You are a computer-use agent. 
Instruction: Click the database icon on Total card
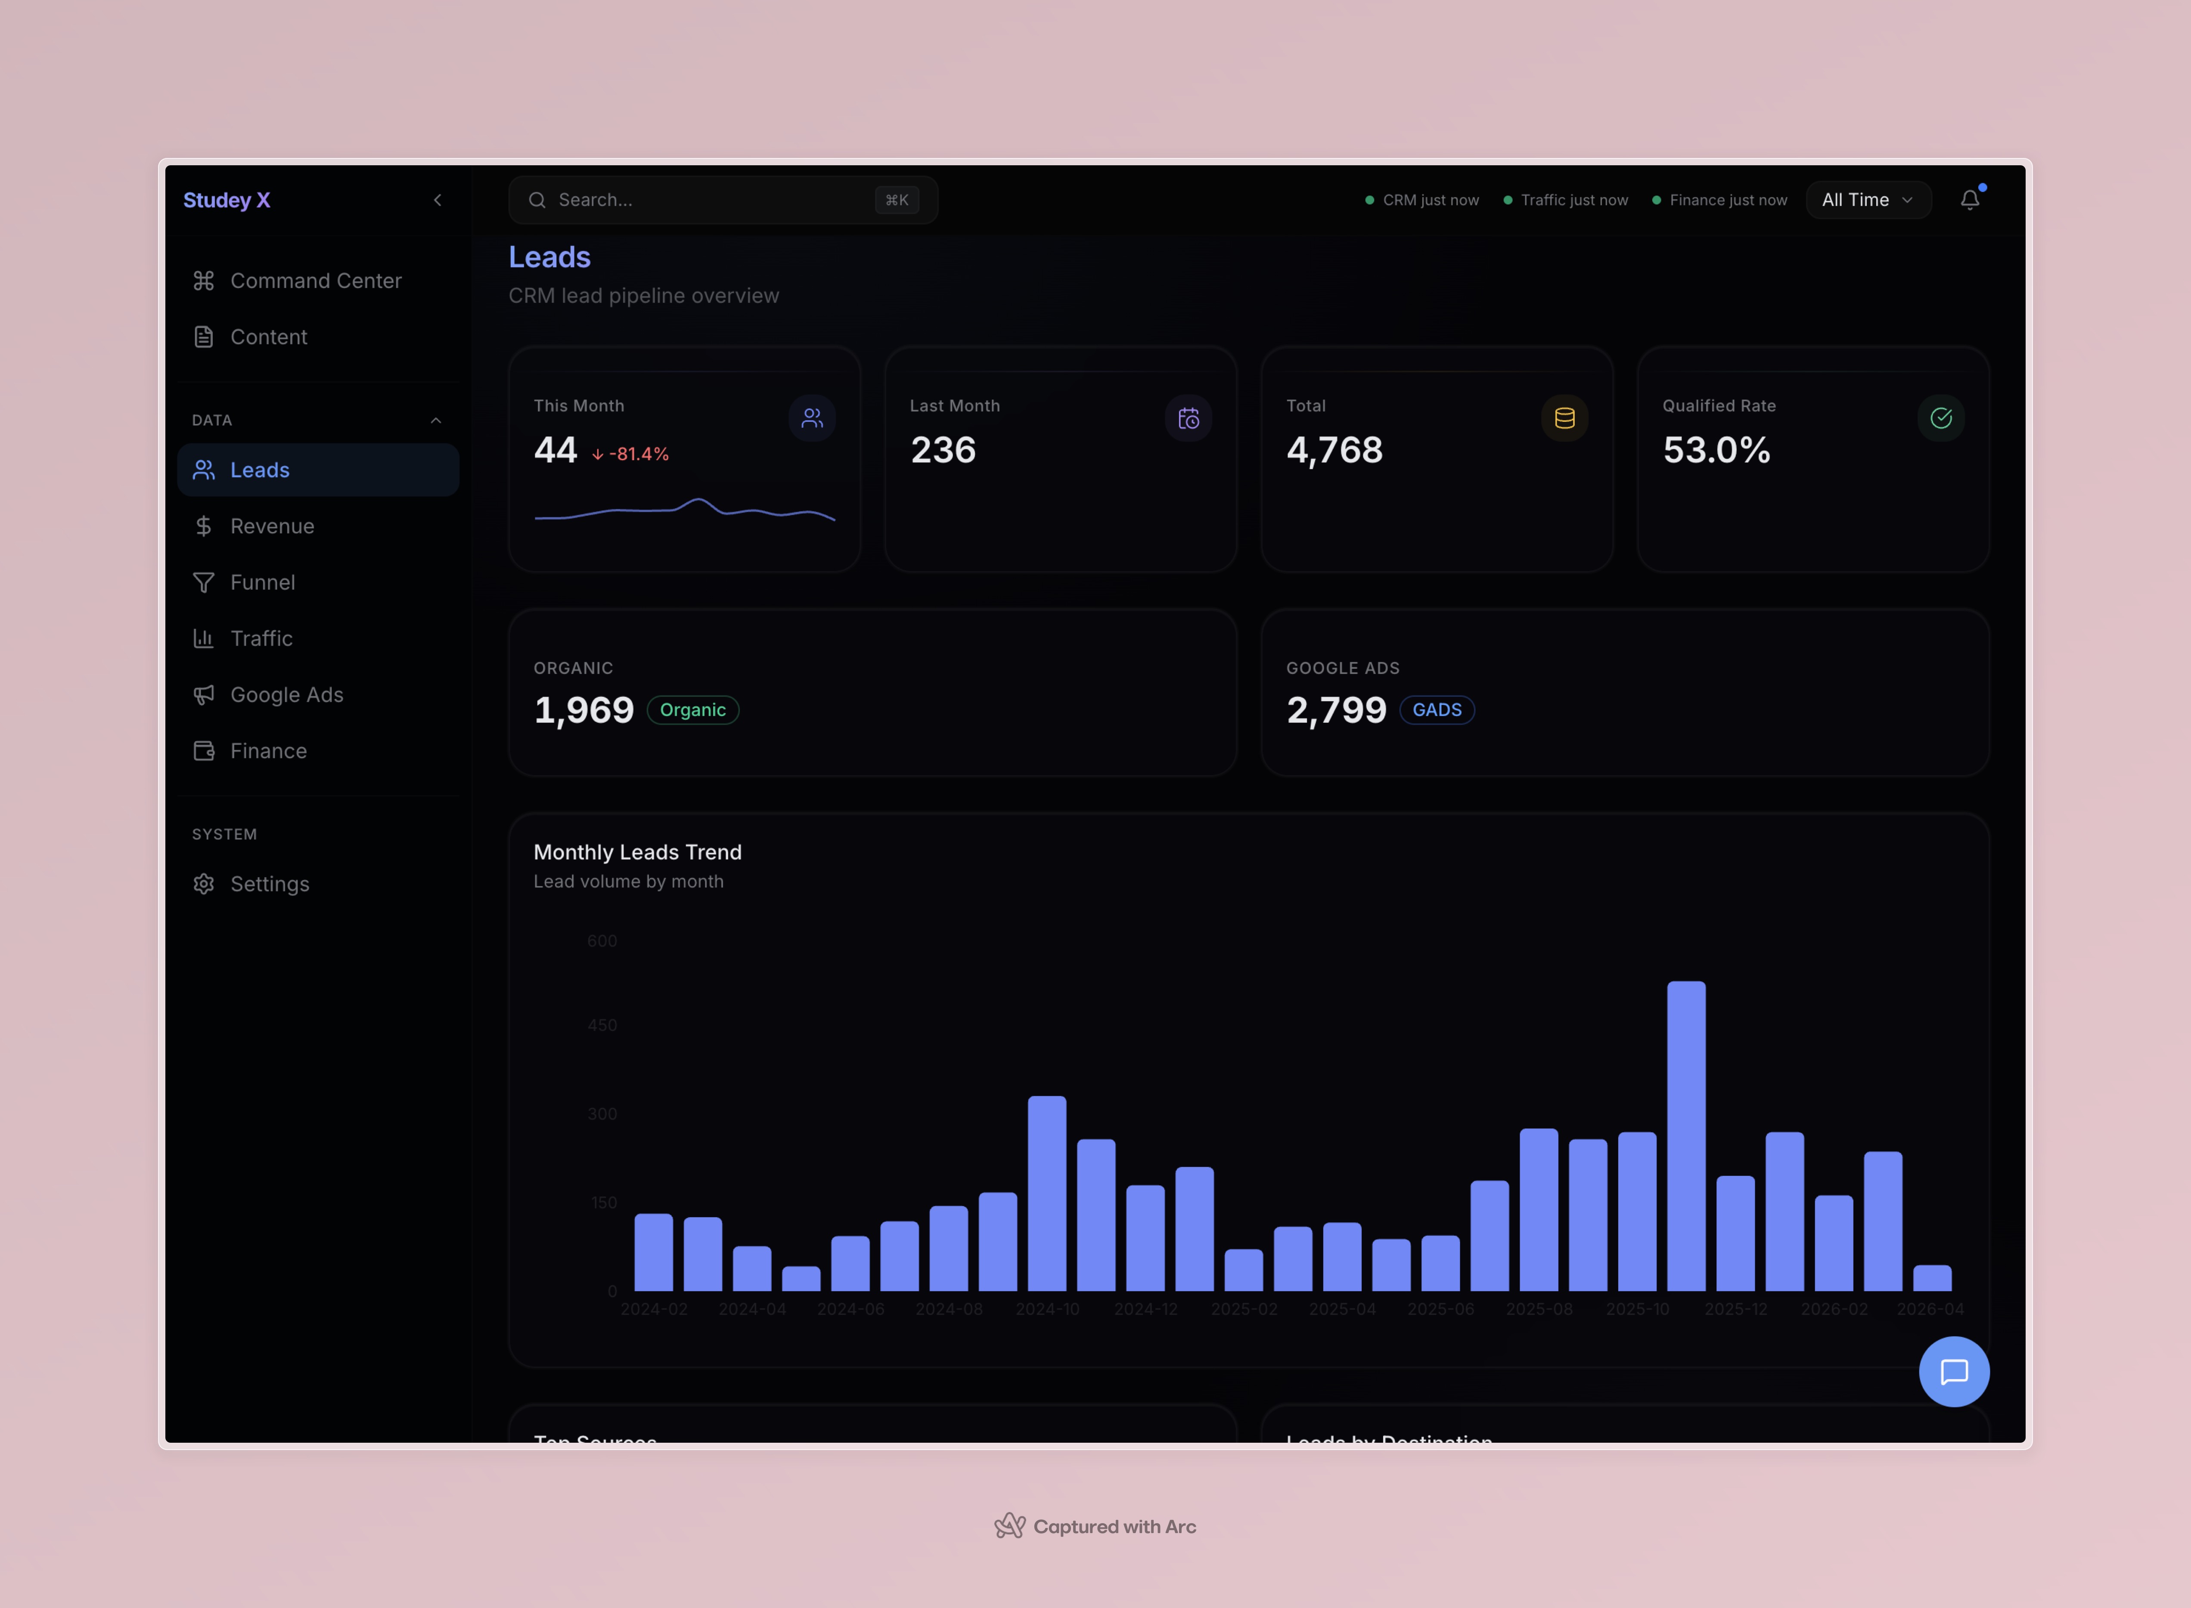click(x=1564, y=418)
